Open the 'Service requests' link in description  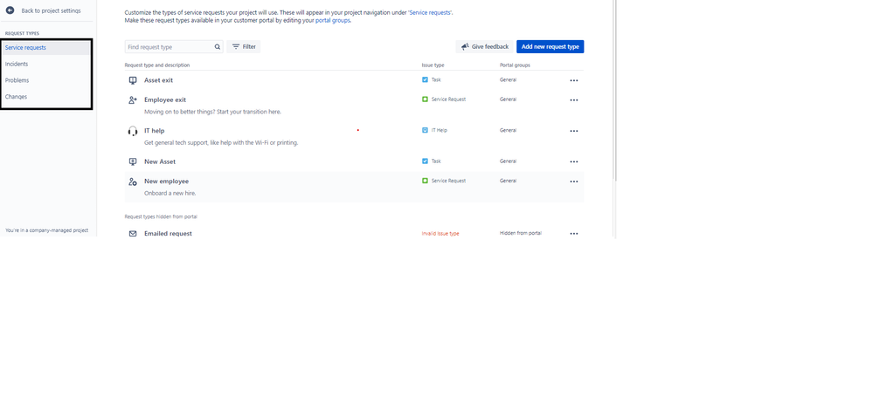click(431, 12)
